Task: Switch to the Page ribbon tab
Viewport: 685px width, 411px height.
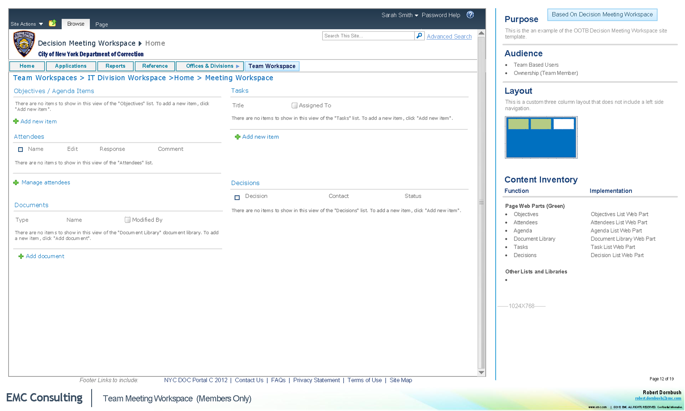Action: [101, 24]
